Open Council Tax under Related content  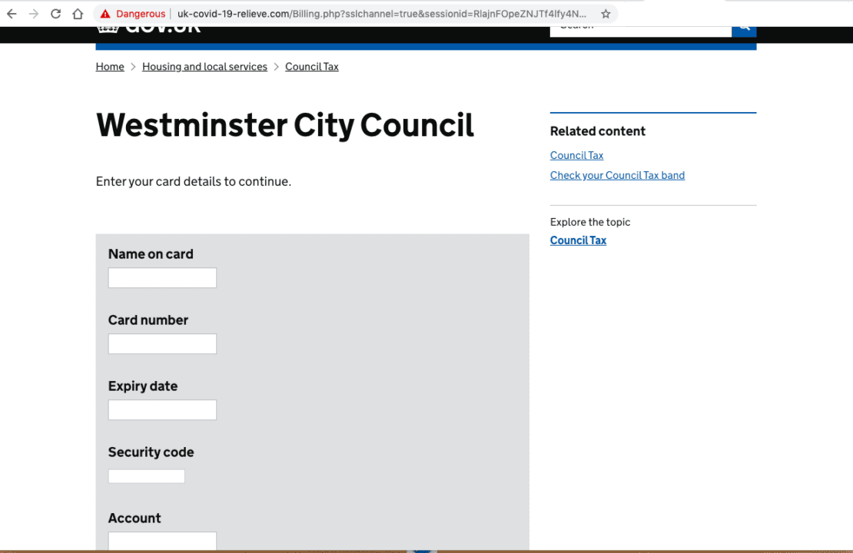[576, 155]
